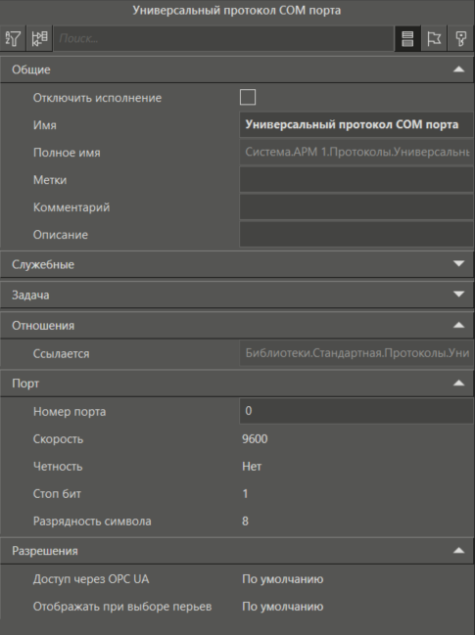
Task: Click the Имя value field
Action: (x=356, y=124)
